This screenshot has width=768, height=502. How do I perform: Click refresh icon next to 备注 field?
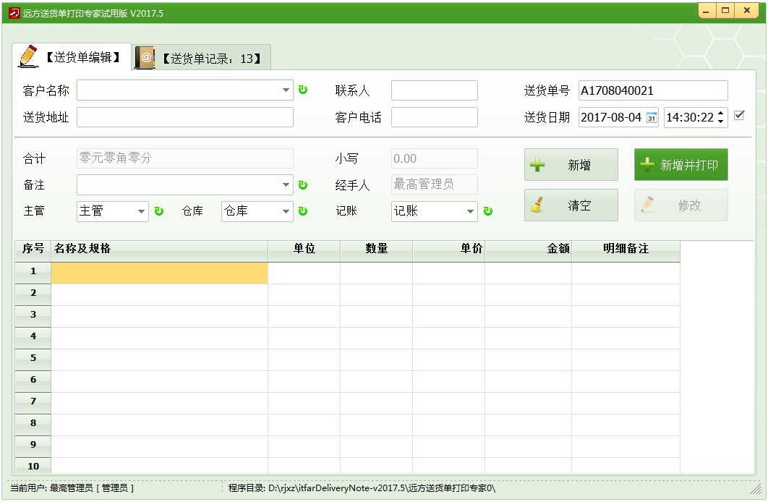click(x=303, y=185)
